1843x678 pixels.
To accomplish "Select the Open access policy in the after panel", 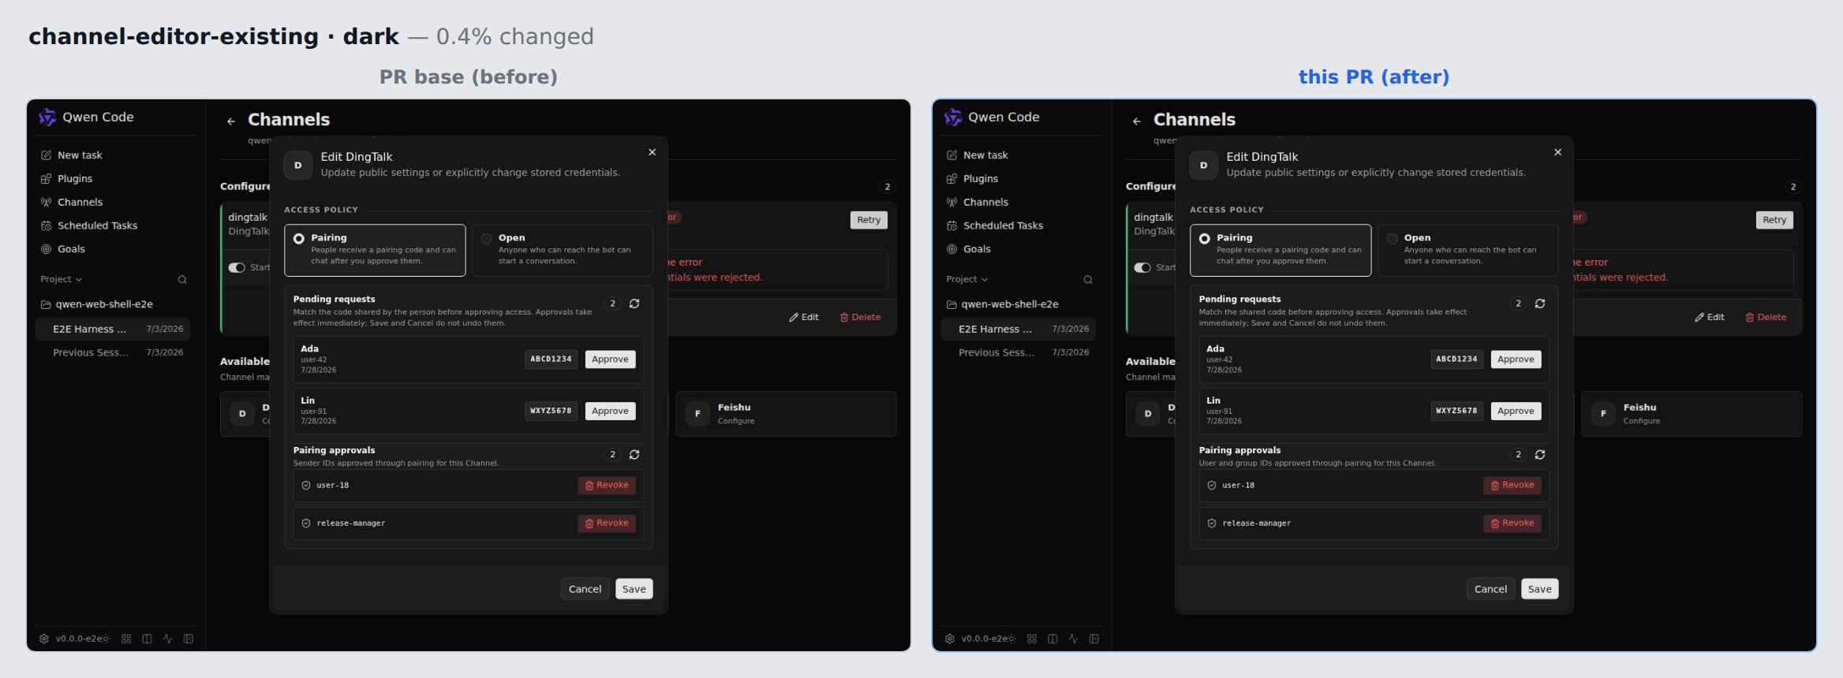I will pyautogui.click(x=1468, y=250).
